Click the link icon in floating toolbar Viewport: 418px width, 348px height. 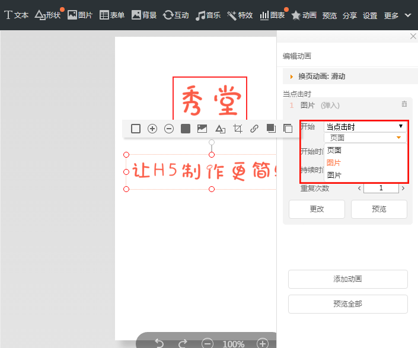click(254, 129)
